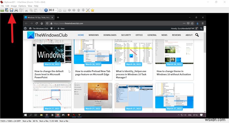This screenshot has height=123, width=229.
Task: Click the Firefox page actions three-dot icon
Action: [x=184, y=23]
